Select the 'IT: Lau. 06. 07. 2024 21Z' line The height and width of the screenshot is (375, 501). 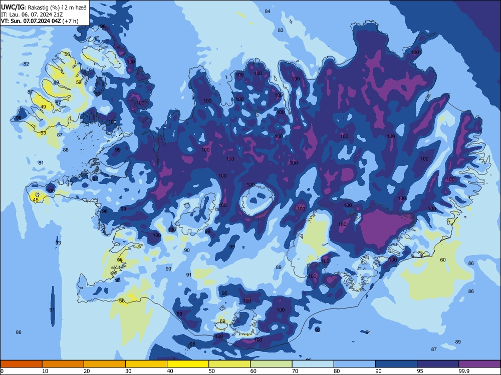click(32, 14)
